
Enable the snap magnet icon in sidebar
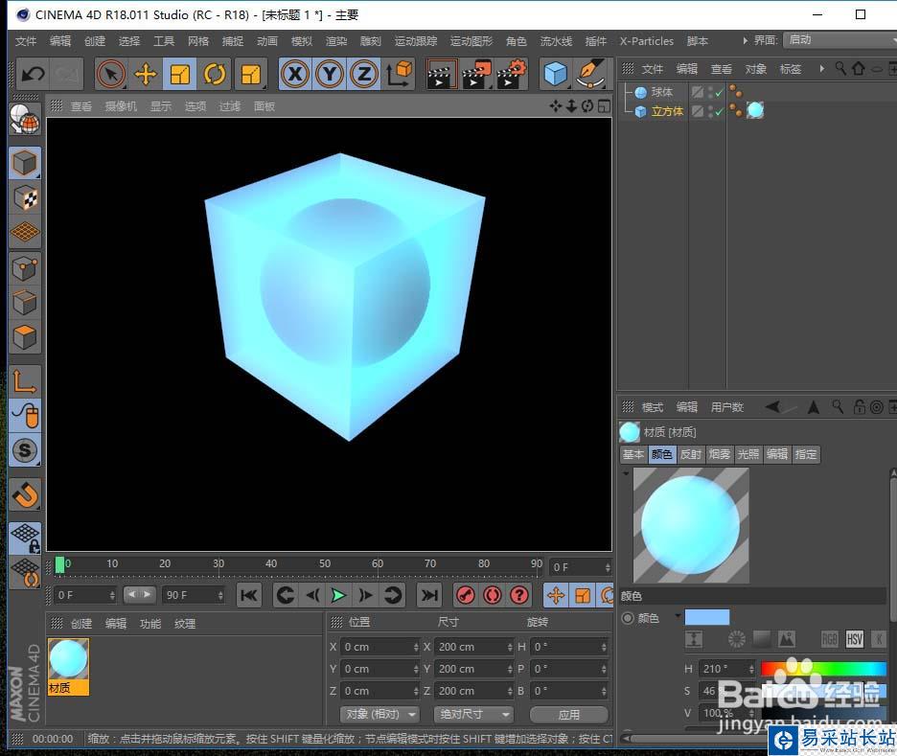click(x=25, y=494)
